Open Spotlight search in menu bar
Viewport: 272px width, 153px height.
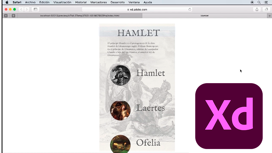coord(259,2)
